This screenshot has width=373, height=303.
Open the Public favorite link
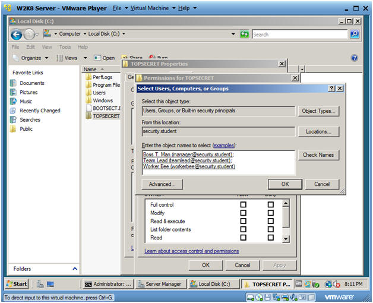[26, 129]
